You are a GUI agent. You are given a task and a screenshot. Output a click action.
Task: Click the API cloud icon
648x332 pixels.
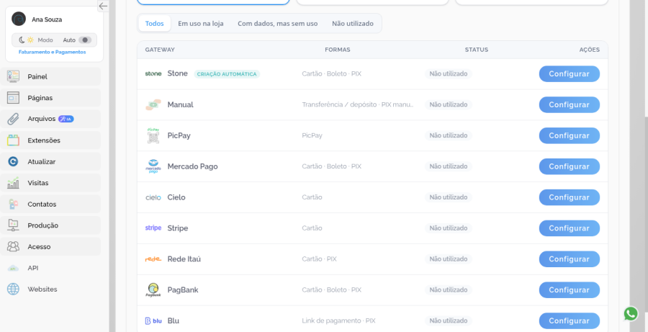pyautogui.click(x=13, y=268)
